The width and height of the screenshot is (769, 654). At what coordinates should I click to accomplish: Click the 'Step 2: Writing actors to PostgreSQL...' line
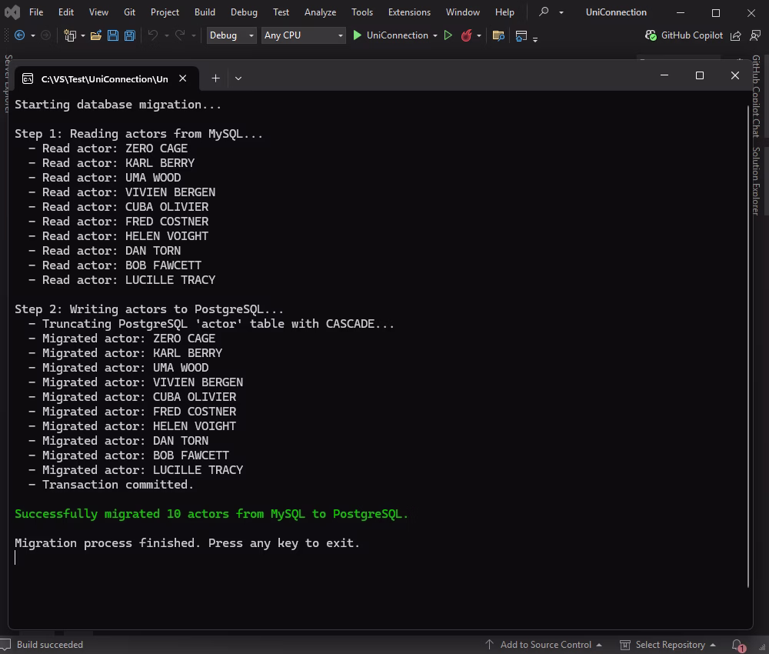[148, 309]
